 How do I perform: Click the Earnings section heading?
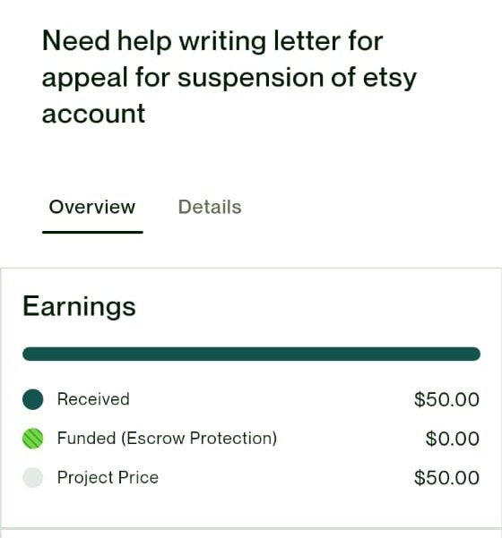[x=80, y=306]
